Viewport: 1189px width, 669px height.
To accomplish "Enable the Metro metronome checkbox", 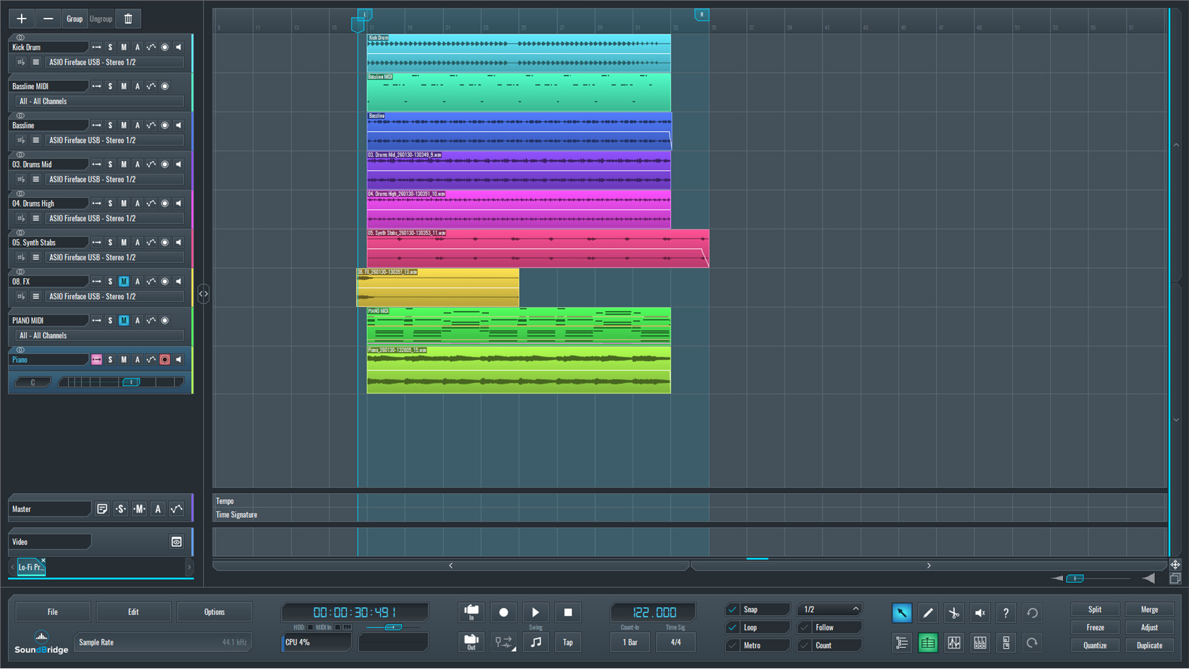I will click(x=733, y=645).
